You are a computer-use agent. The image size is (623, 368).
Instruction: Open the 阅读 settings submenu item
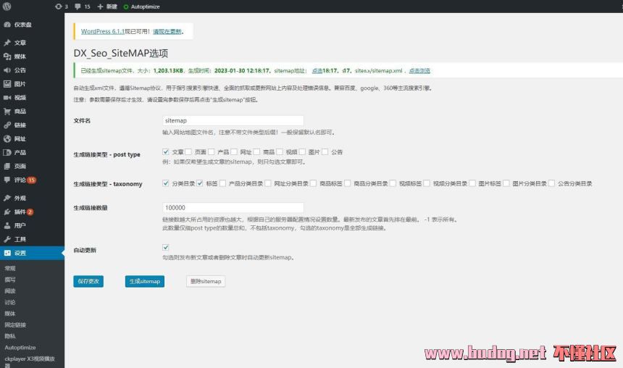[x=10, y=291]
